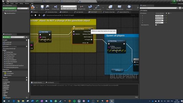Click the graph bookmark star icon
The width and height of the screenshot is (183, 103).
point(32,15)
